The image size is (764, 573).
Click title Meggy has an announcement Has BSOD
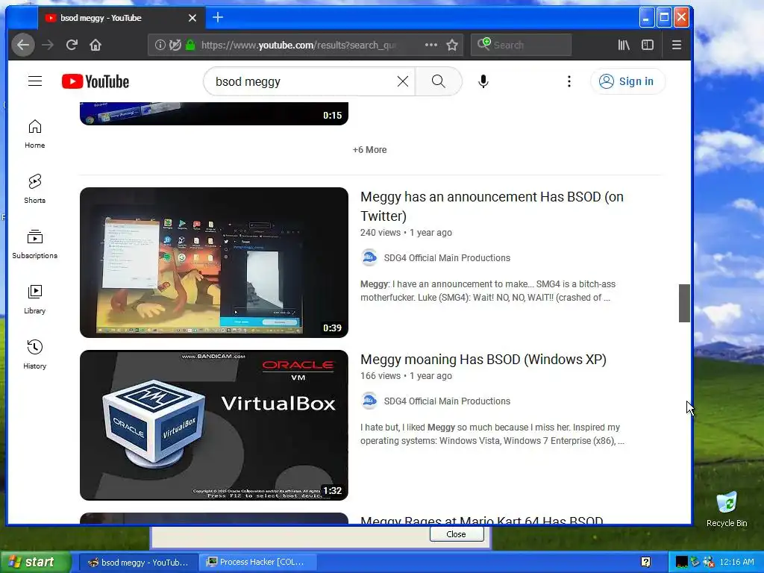pos(492,206)
